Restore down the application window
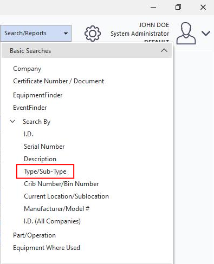Image resolution: width=214 pixels, height=264 pixels. [178, 7]
